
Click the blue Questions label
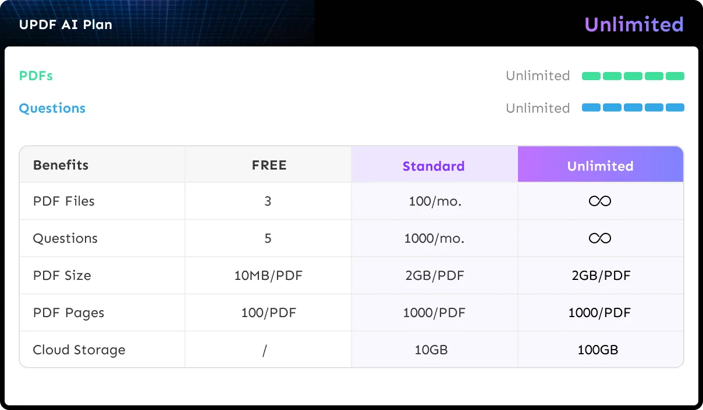point(52,108)
